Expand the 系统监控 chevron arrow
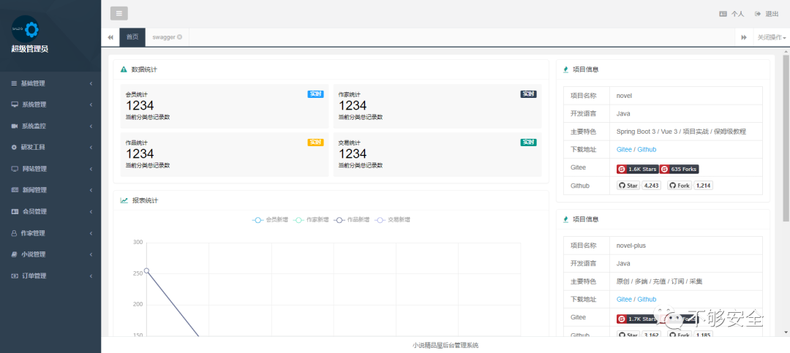The image size is (790, 353). coord(91,126)
